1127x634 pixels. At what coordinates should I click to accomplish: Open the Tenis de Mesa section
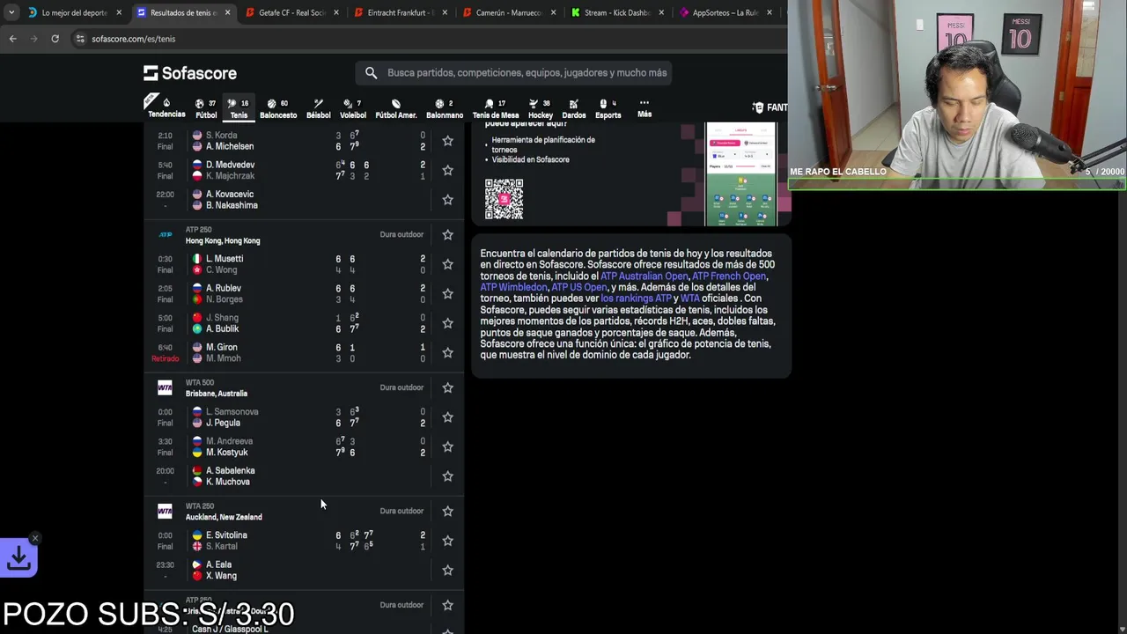496,108
